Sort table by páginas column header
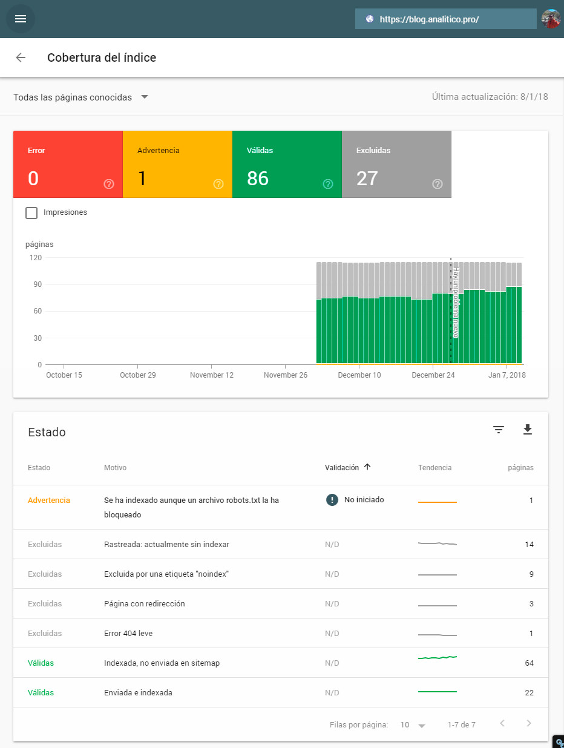This screenshot has width=564, height=748. tap(520, 468)
